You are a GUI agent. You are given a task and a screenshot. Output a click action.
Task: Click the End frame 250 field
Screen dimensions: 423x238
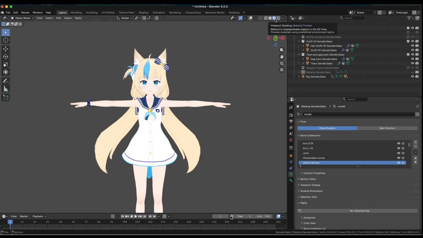[x=263, y=217]
